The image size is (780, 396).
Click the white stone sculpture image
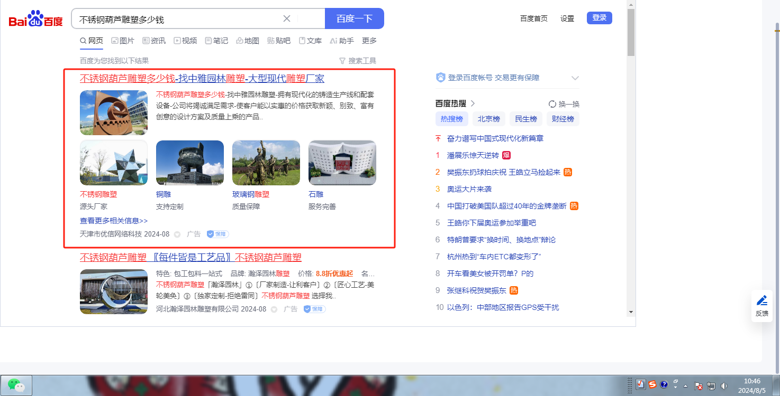[342, 163]
